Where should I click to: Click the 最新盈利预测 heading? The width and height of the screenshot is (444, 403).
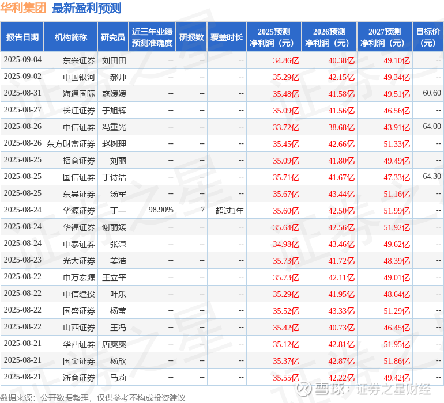coord(86,8)
